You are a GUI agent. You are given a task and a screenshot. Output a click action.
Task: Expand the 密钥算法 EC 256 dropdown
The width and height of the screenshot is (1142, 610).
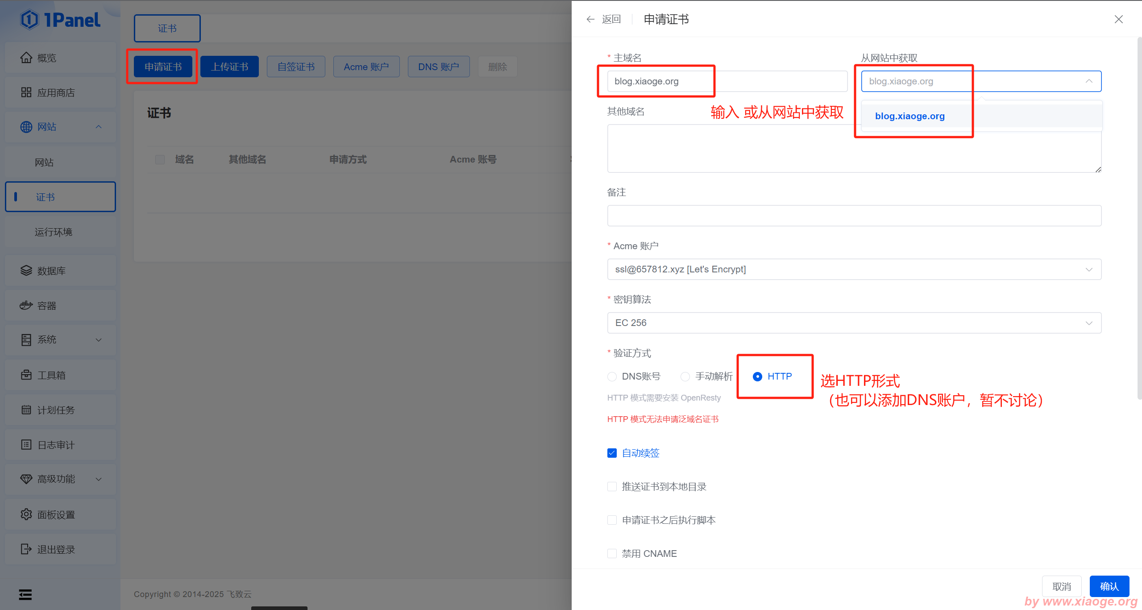(x=854, y=323)
